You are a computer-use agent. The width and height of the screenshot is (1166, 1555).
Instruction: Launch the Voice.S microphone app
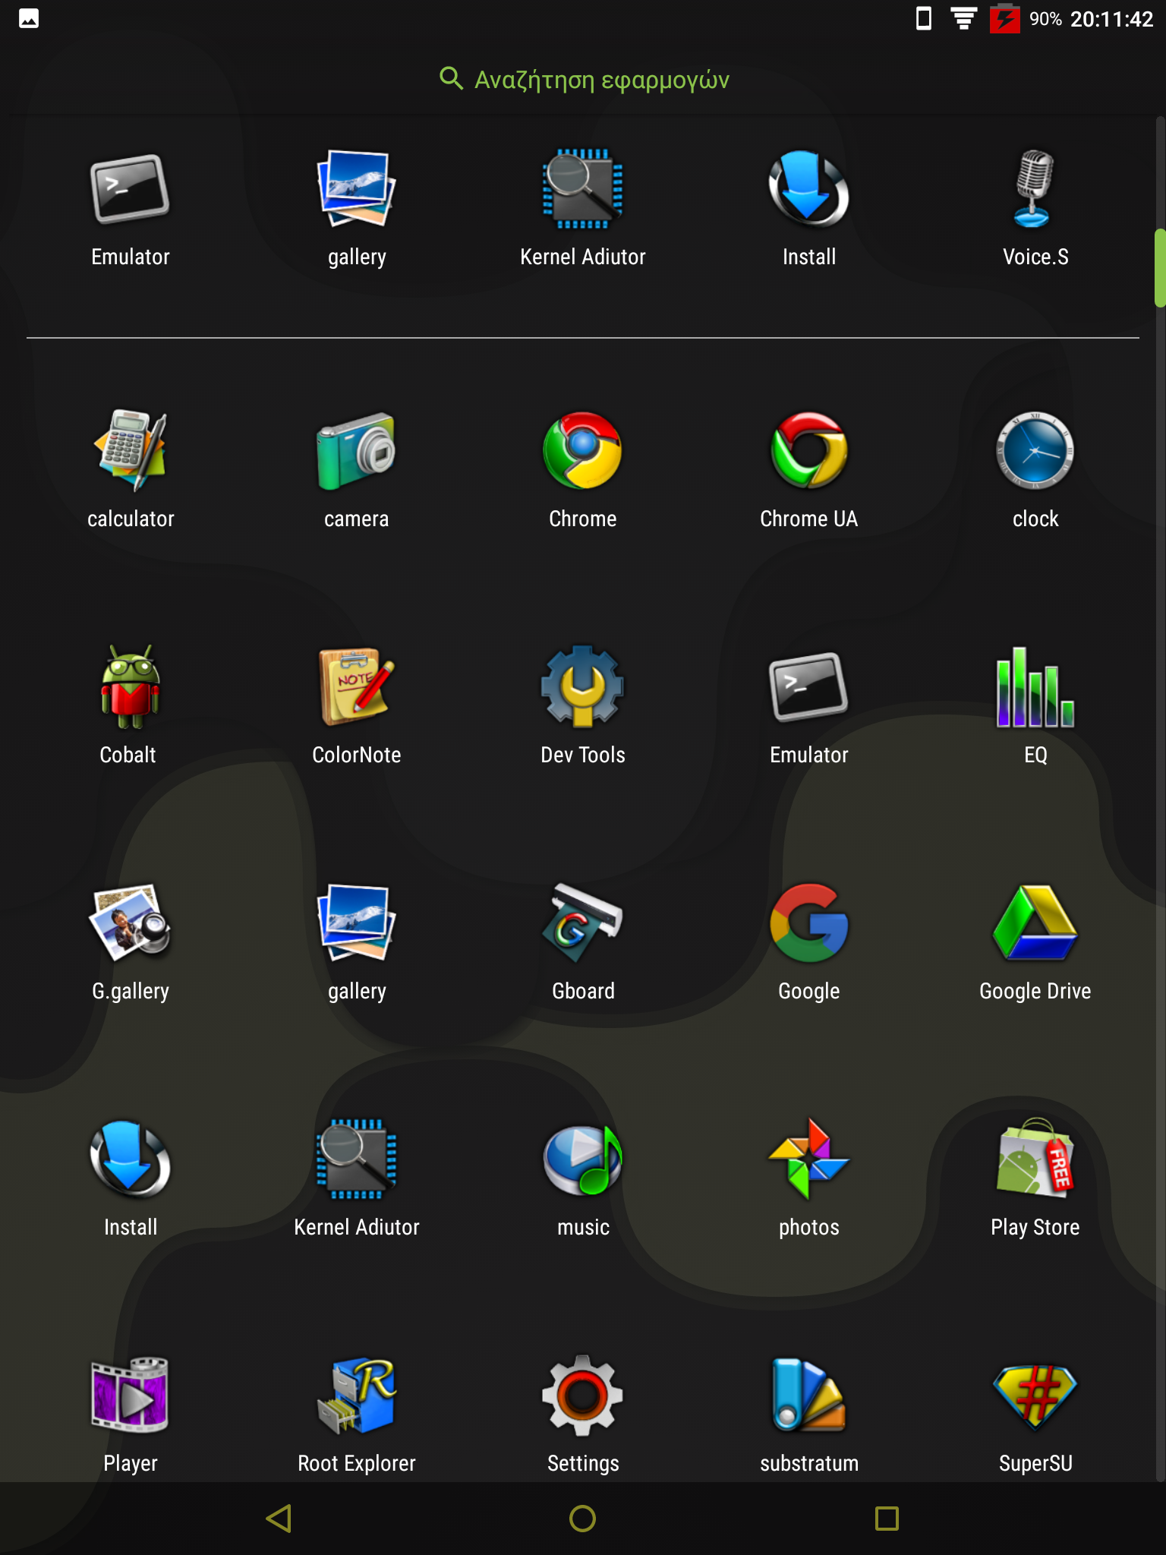point(1035,207)
